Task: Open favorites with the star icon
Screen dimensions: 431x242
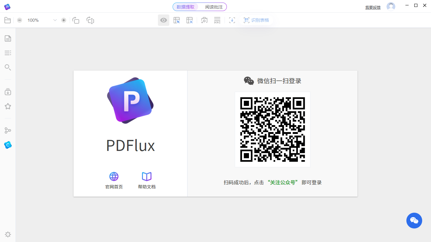Action: 8,107
